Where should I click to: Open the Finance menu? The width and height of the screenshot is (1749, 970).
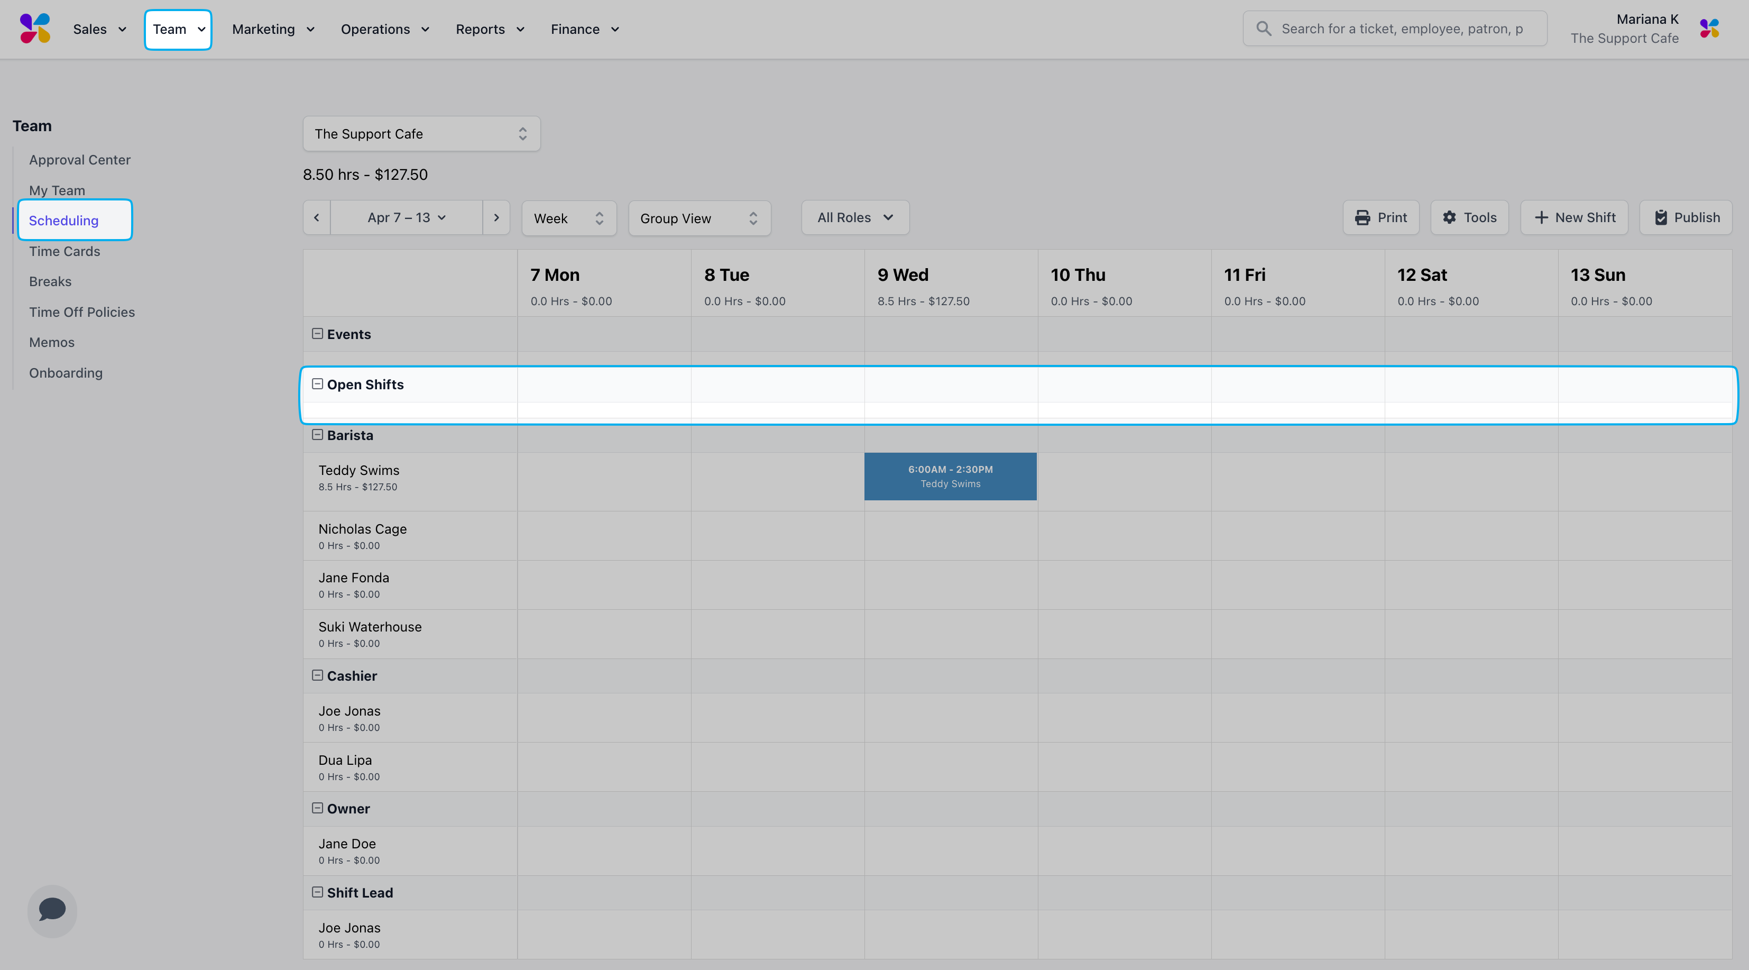(585, 29)
